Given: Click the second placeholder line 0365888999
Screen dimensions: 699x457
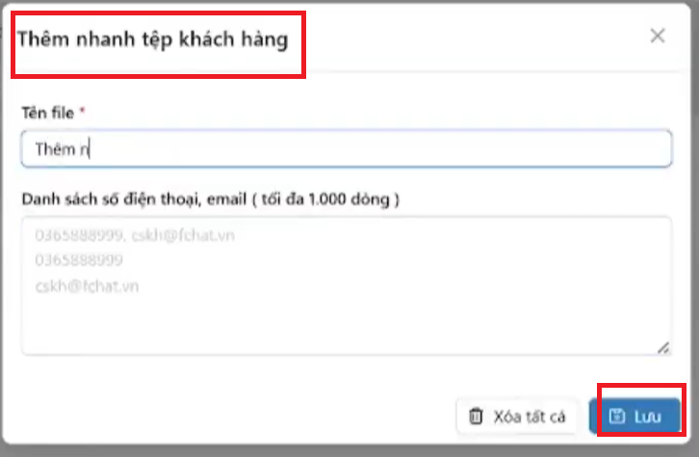Looking at the screenshot, I should point(79,260).
